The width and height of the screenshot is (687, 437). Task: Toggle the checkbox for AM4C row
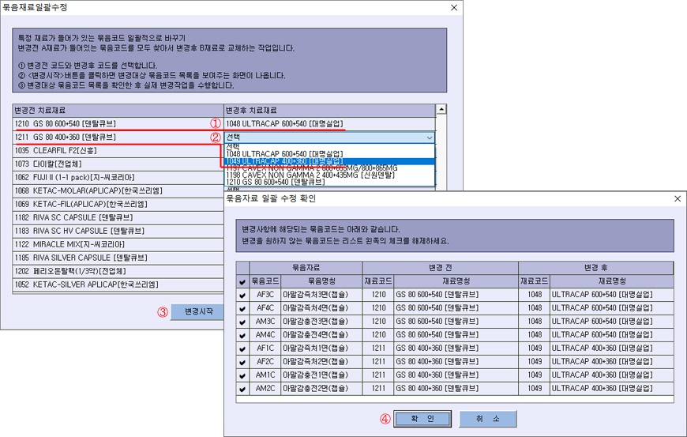(242, 334)
